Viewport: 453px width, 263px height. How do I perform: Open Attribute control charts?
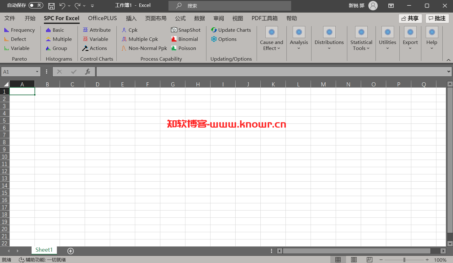(97, 30)
